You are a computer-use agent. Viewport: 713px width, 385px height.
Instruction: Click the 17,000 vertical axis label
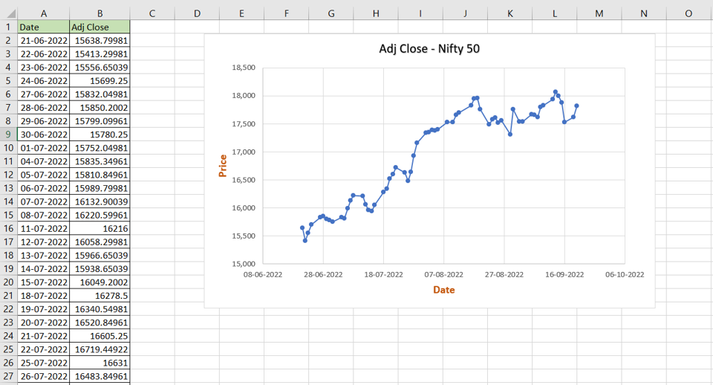pyautogui.click(x=244, y=152)
